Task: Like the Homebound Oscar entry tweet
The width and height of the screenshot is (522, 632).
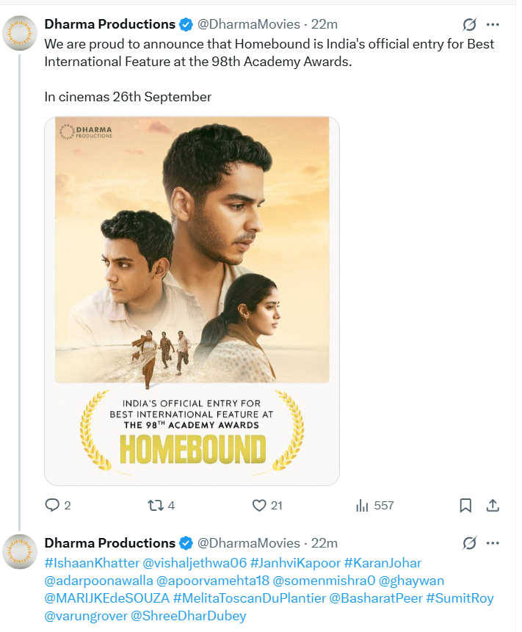Action: point(258,505)
